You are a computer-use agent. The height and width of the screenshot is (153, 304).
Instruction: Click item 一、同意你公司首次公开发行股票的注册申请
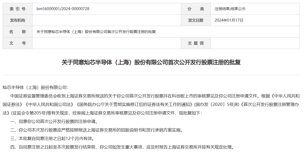coord(54,122)
